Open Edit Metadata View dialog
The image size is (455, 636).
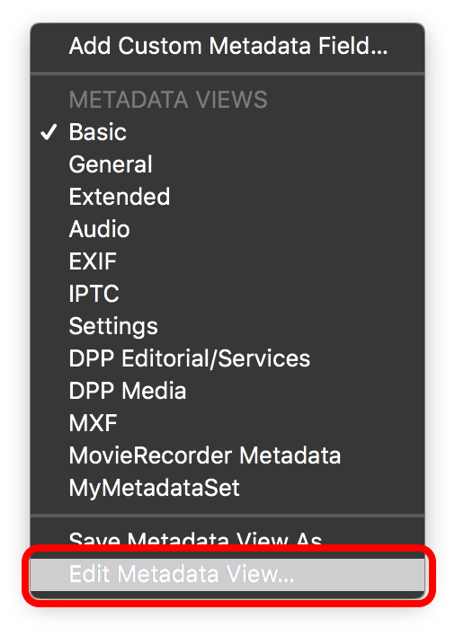click(227, 574)
